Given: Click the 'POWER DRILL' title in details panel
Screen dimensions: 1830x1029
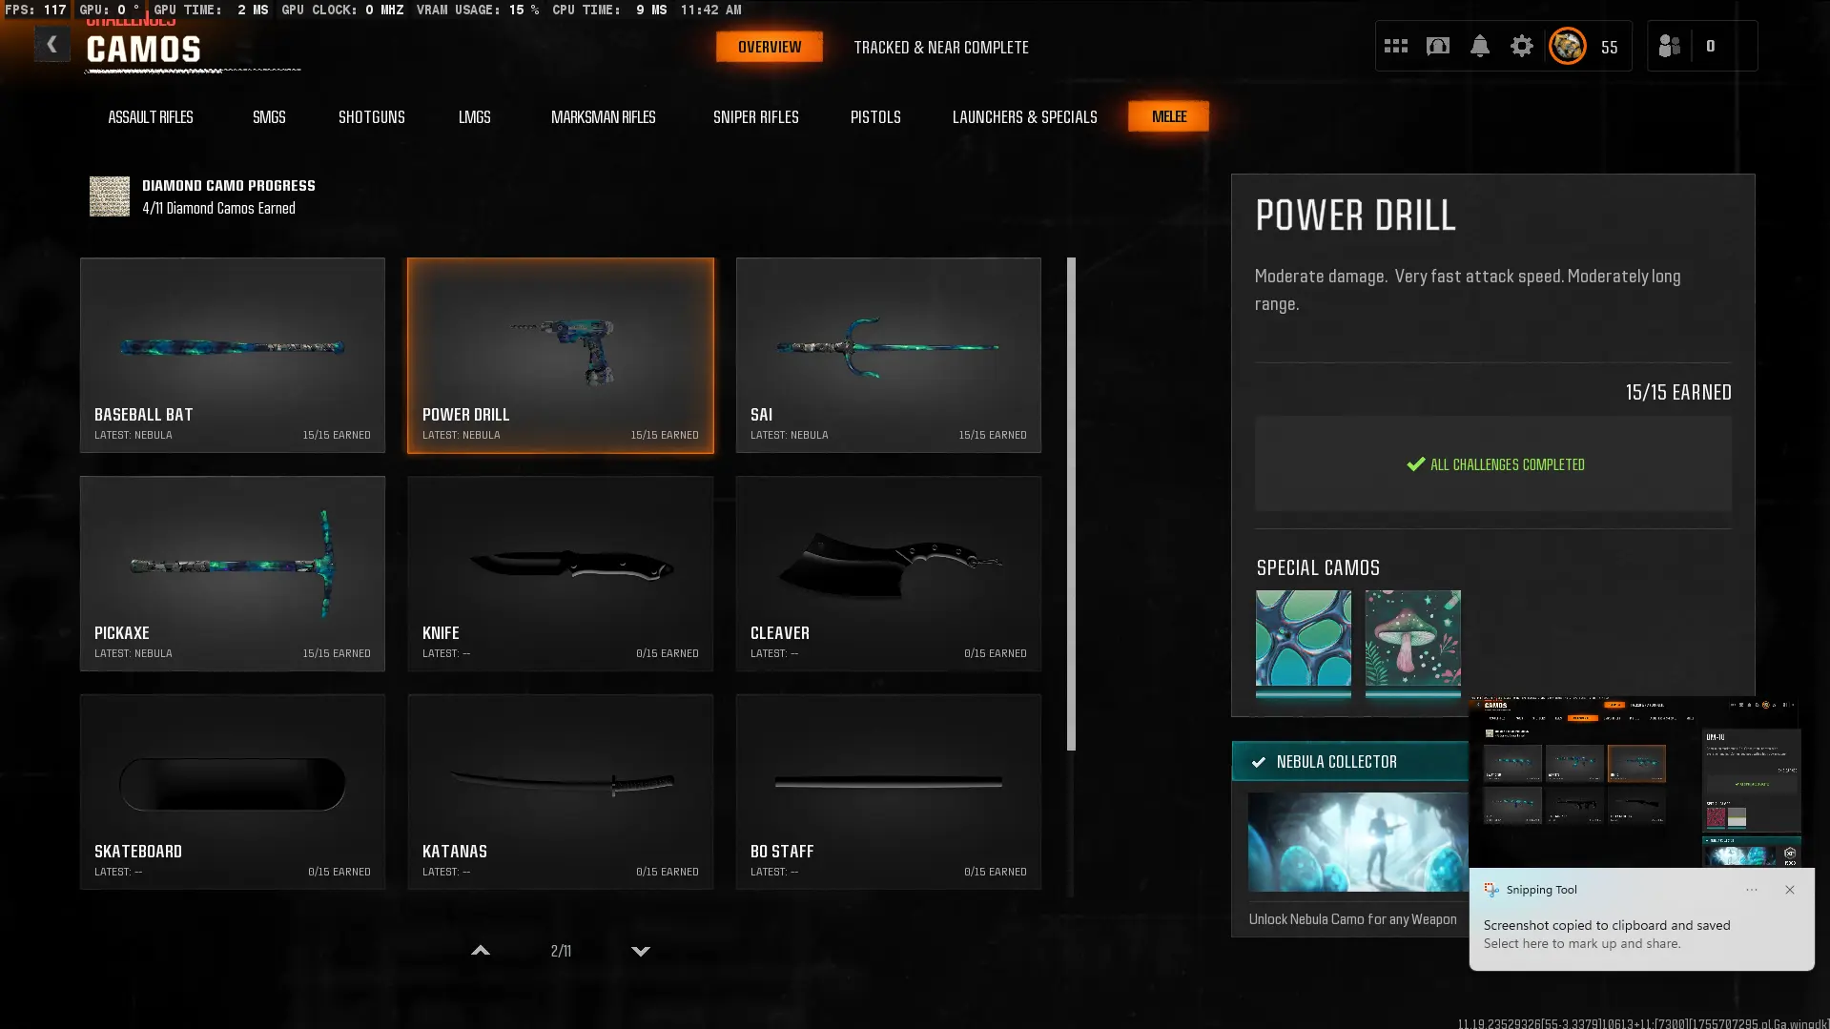Looking at the screenshot, I should coord(1356,216).
